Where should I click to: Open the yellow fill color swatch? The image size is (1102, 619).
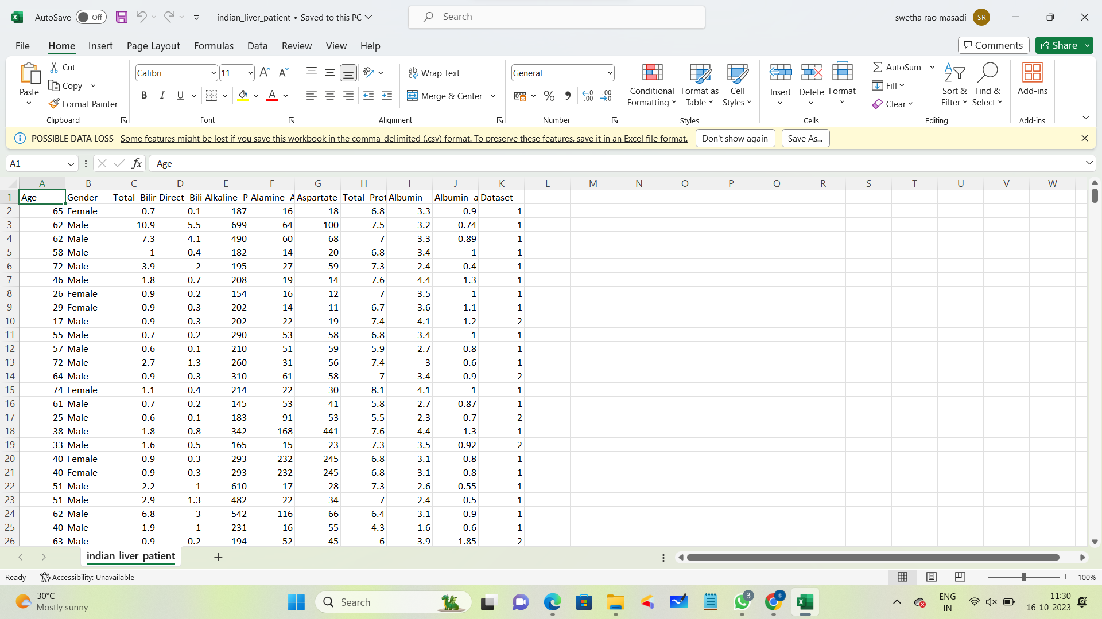[x=243, y=96]
